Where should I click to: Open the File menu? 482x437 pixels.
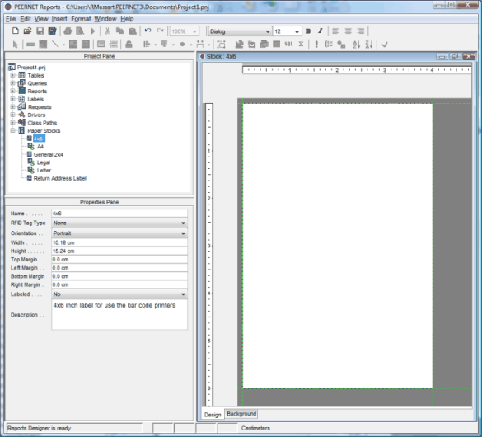11,19
